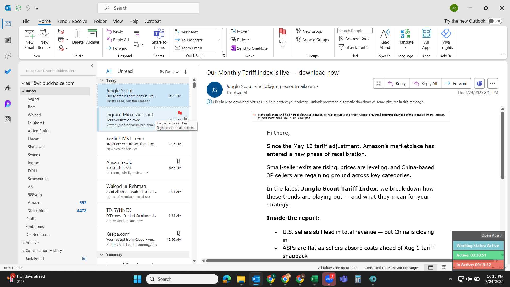This screenshot has height=287, width=510.
Task: Collapse the Today group in message list
Action: [x=101, y=80]
